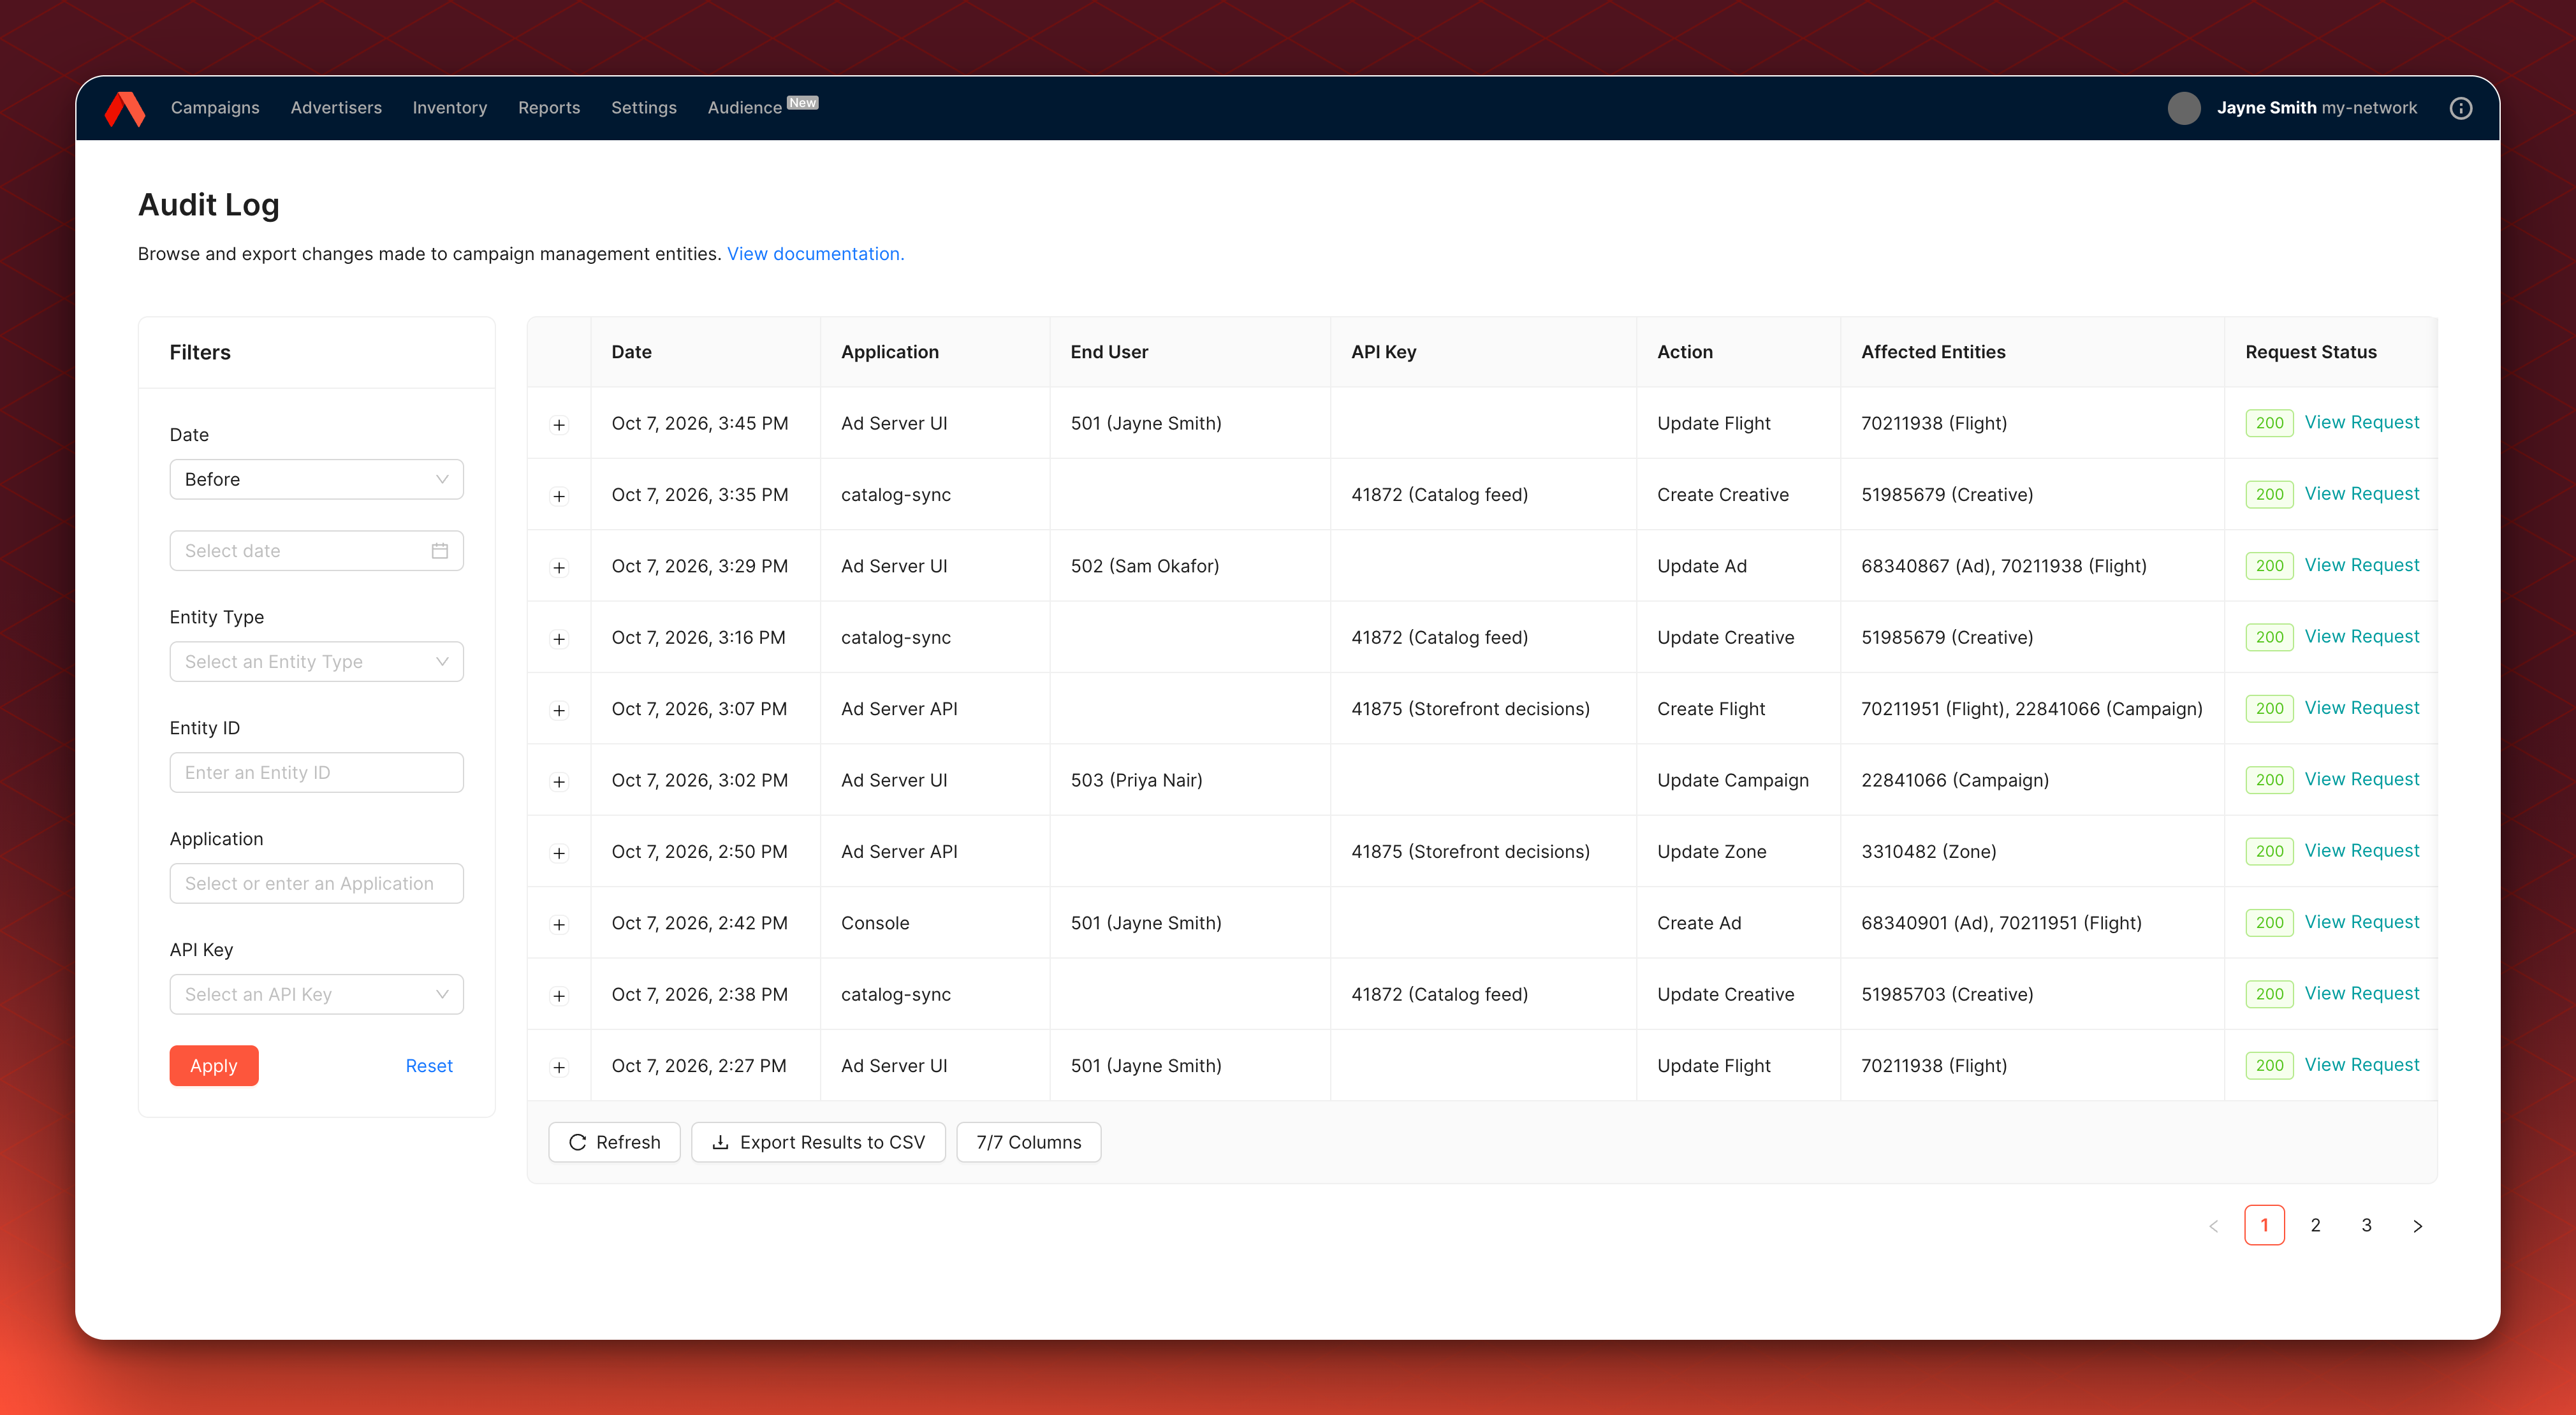This screenshot has height=1415, width=2576.
Task: Open the 7/7 Columns selector
Action: tap(1029, 1142)
